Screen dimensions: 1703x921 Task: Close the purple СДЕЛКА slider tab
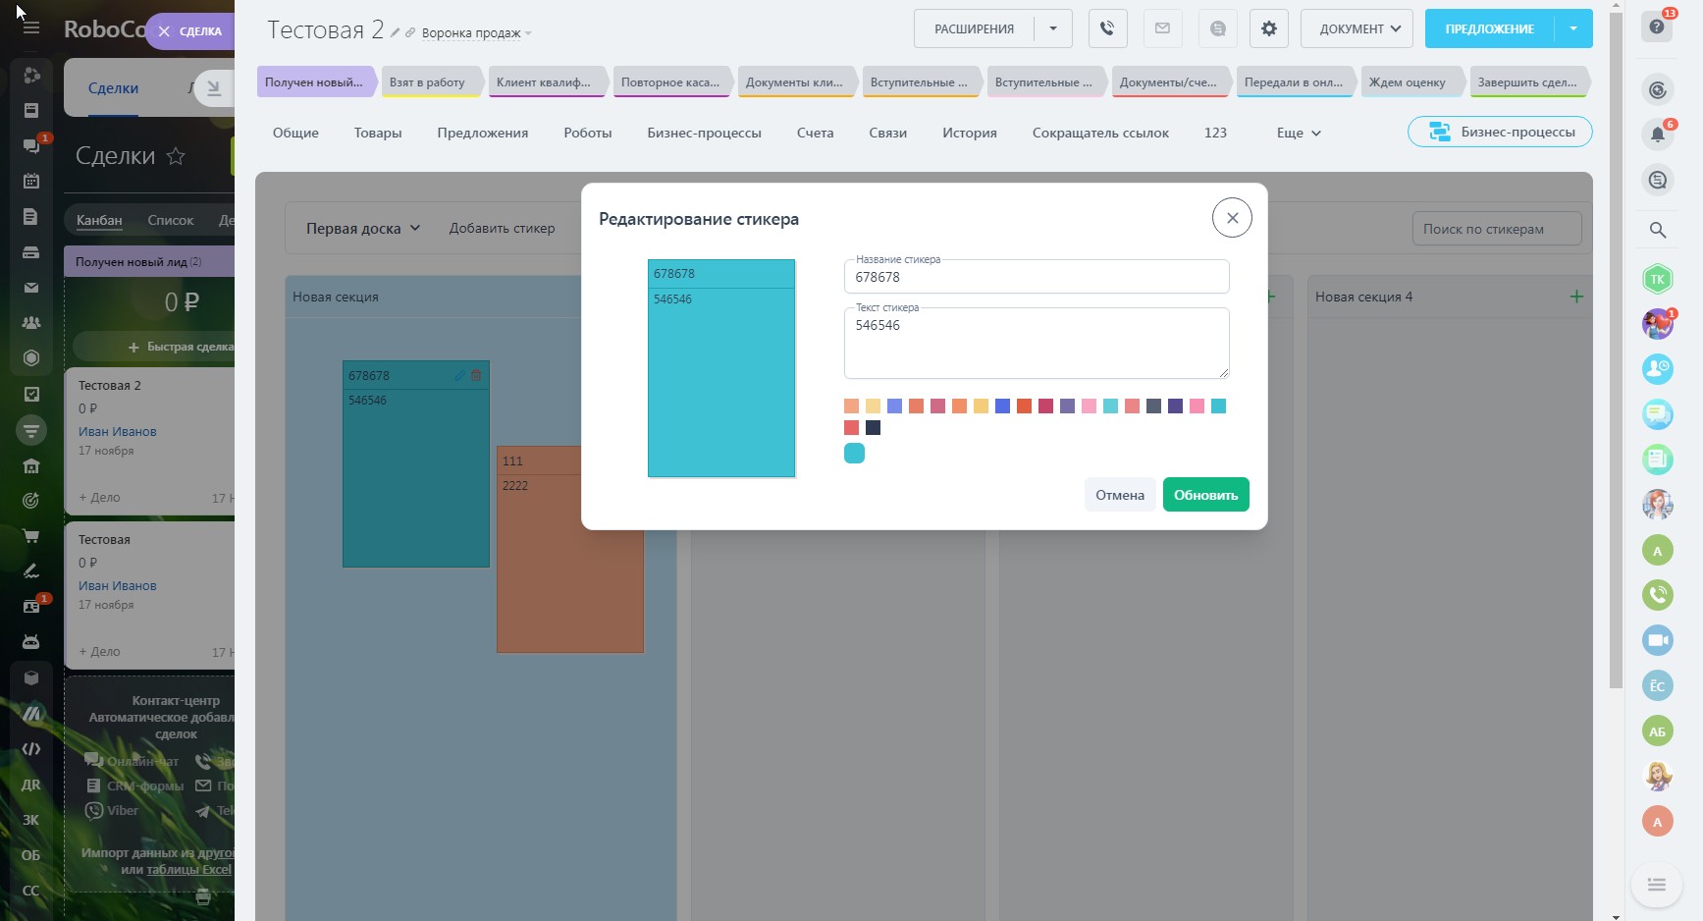click(164, 31)
